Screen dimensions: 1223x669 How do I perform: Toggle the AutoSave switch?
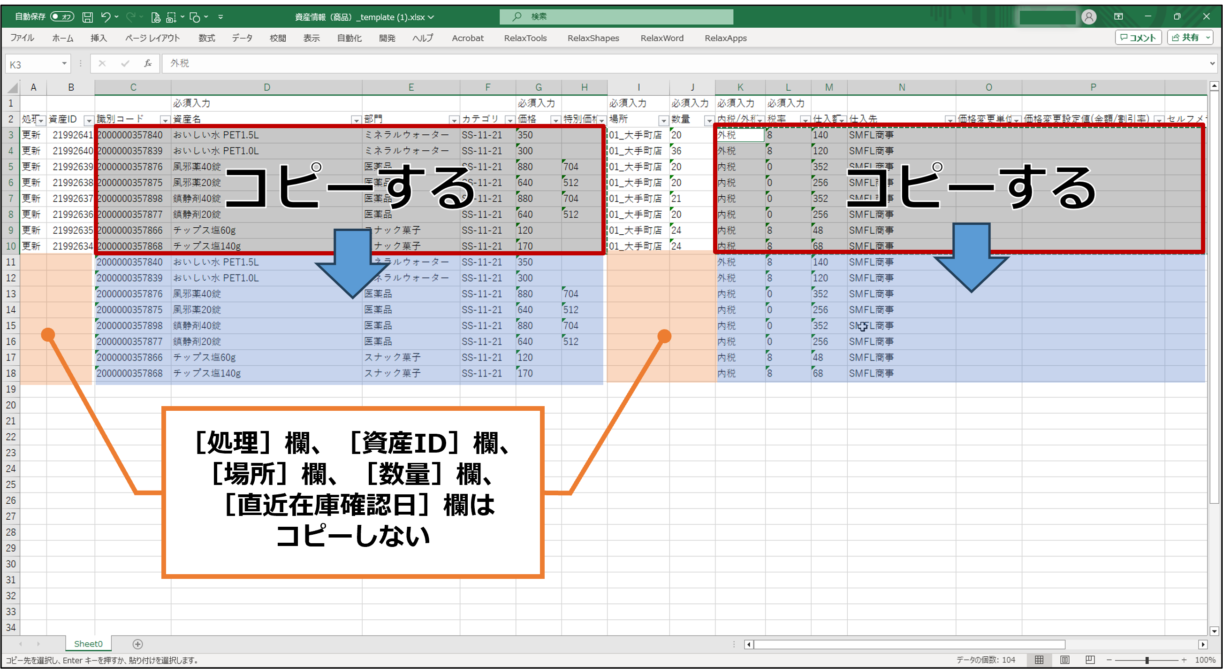pos(62,17)
